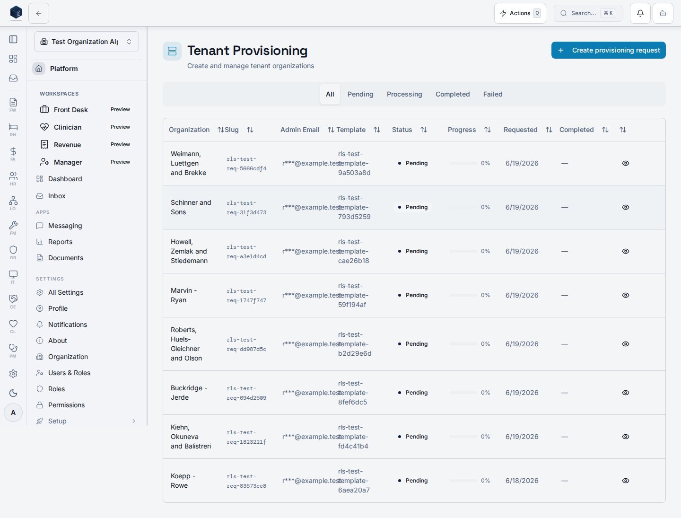Open the HR people rail icon
This screenshot has width=681, height=518.
click(x=13, y=178)
